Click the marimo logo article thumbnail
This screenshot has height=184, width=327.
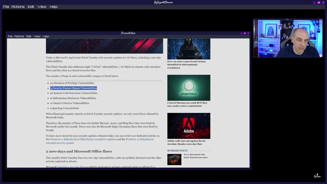[x=189, y=88]
